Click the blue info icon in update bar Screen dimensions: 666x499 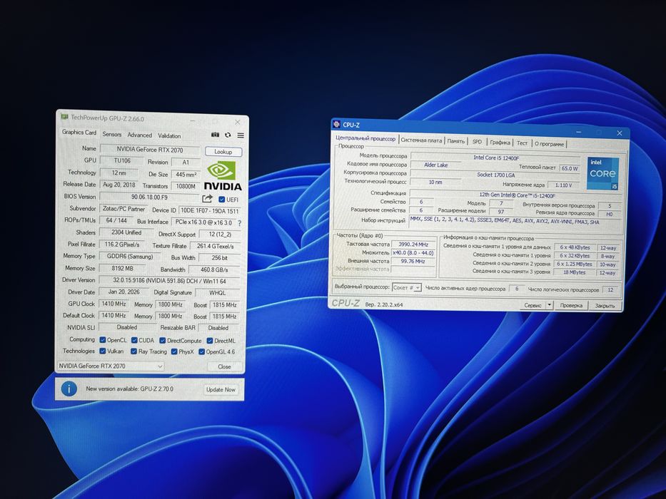69,389
